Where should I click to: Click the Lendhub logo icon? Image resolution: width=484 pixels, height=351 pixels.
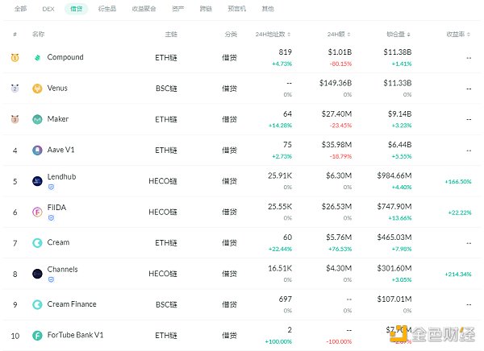[x=37, y=181]
